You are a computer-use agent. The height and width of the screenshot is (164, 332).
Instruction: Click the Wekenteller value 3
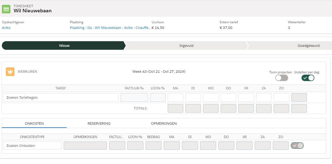click(289, 28)
